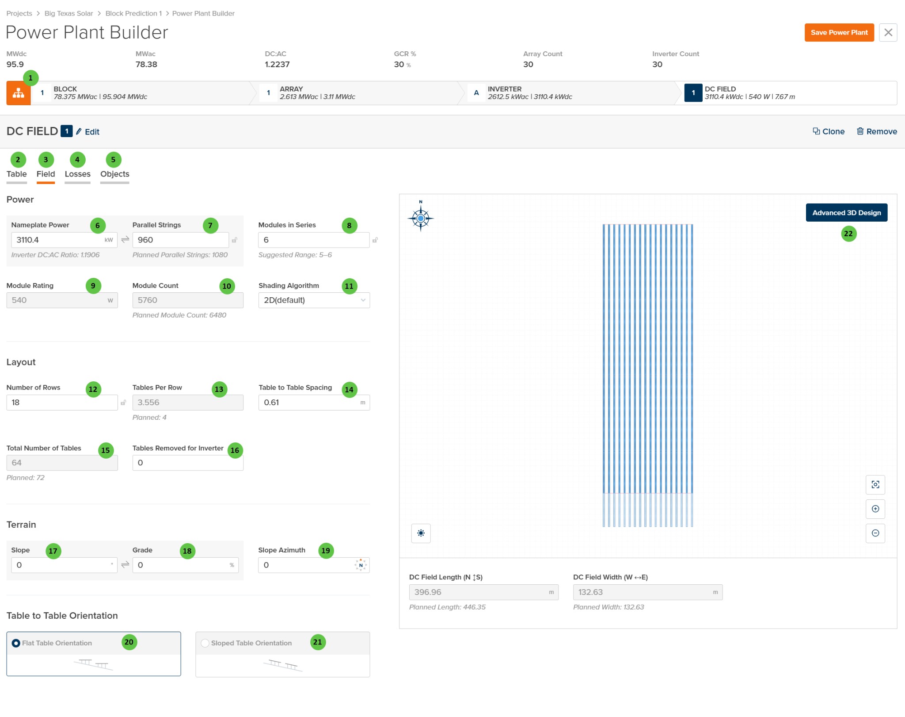Viewport: 905px width, 717px height.
Task: Click the swap arrows between Nameplate Power and Parallel Strings
Action: tap(125, 239)
